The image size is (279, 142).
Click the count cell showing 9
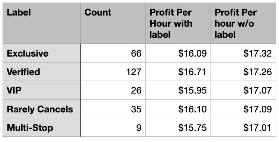[x=113, y=127]
